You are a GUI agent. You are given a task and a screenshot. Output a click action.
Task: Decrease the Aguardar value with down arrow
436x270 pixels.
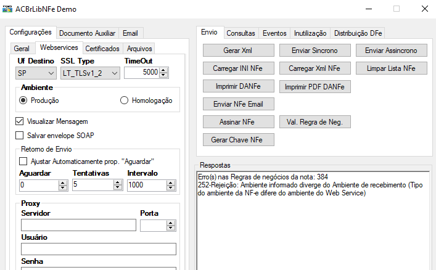click(64, 187)
